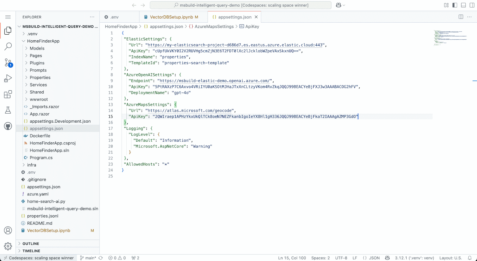
Task: Open the Manage gear settings icon
Action: (x=8, y=246)
